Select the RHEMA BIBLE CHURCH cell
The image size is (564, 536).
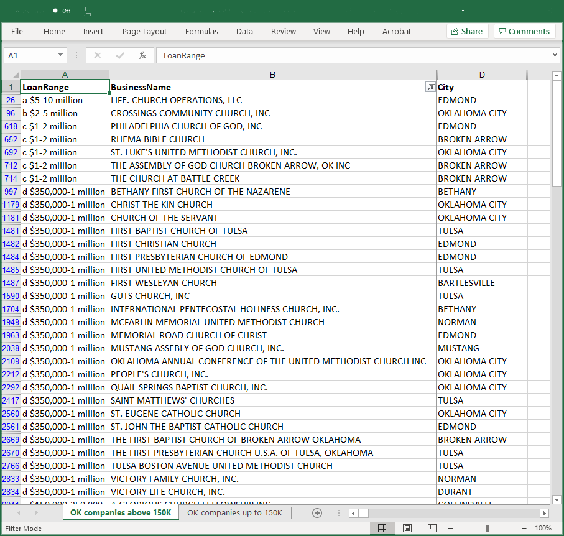[x=272, y=139]
